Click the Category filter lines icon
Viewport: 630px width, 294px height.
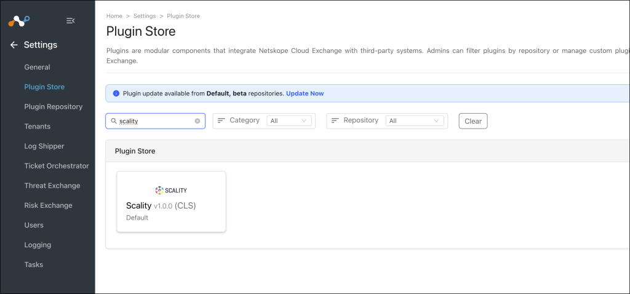221,121
